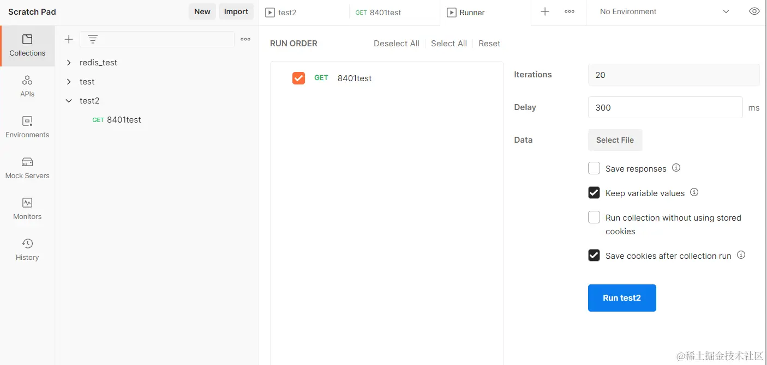Open a new tab with plus icon

point(544,11)
